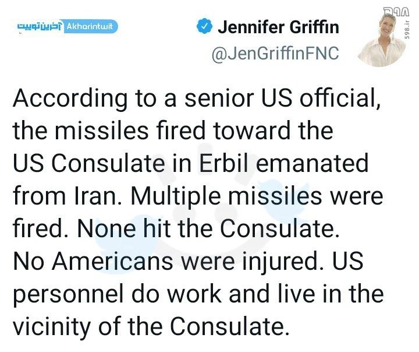
Task: Click 'the missiles fired toward the' line
Action: [x=173, y=131]
